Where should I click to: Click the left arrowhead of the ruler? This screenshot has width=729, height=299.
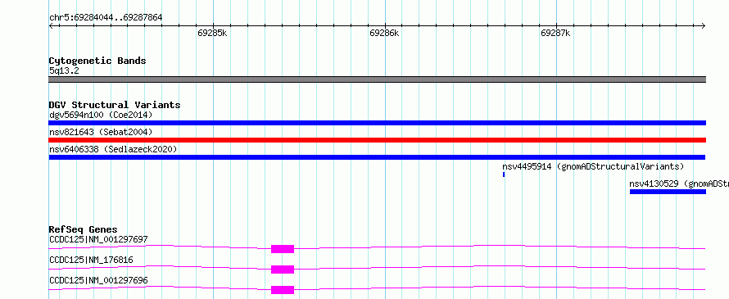click(x=51, y=25)
